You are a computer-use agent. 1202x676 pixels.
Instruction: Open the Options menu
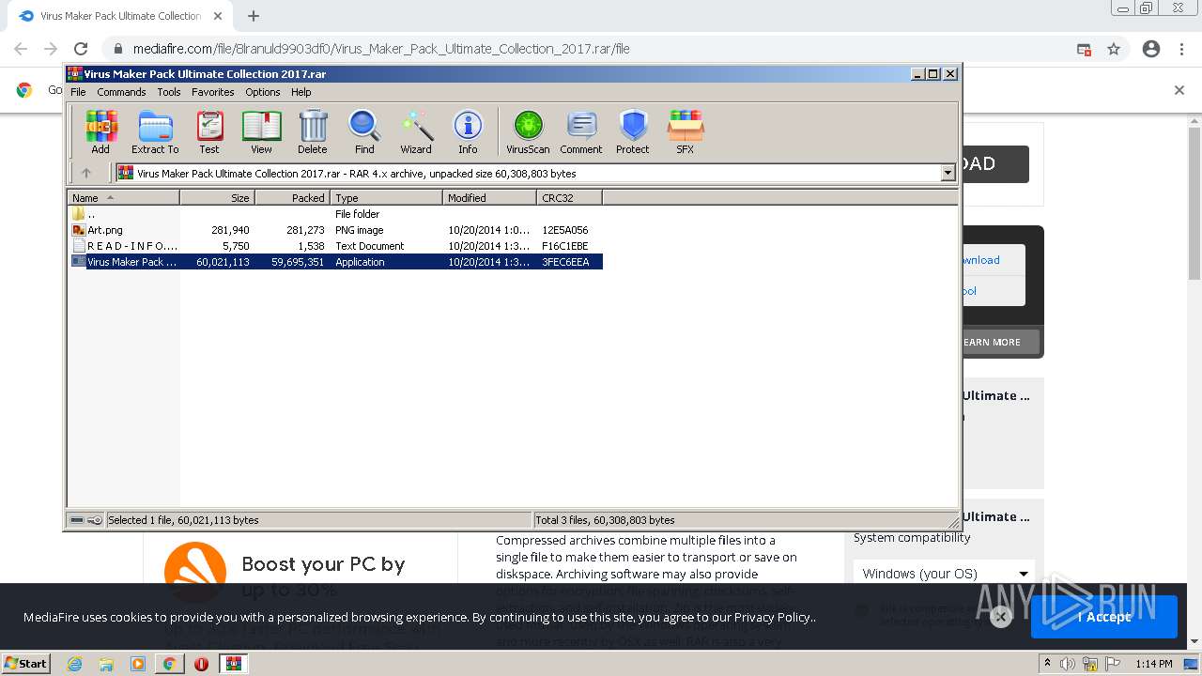click(263, 92)
